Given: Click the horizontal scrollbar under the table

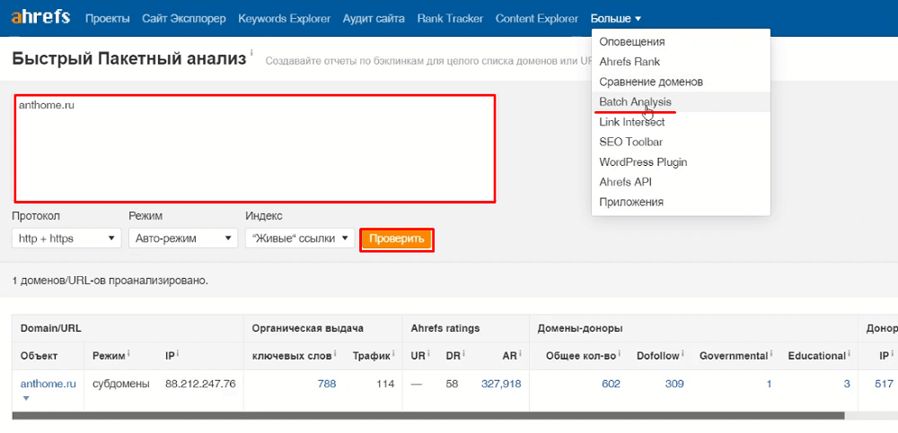Looking at the screenshot, I should (x=427, y=415).
